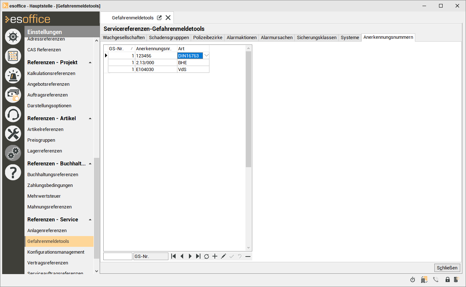Click the alarm siren light sidebar icon
The width and height of the screenshot is (466, 287).
tap(13, 75)
